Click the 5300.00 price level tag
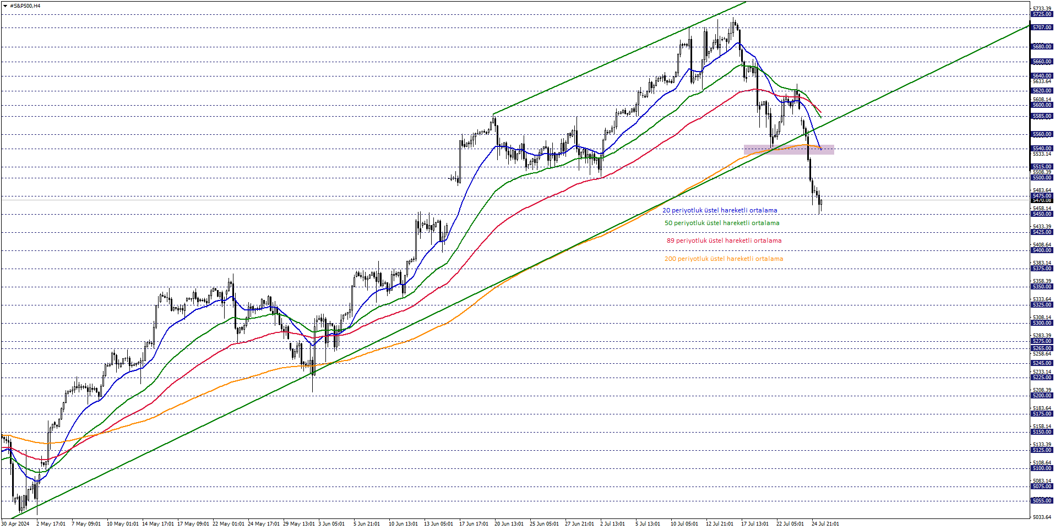Image resolution: width=1055 pixels, height=530 pixels. (1042, 323)
